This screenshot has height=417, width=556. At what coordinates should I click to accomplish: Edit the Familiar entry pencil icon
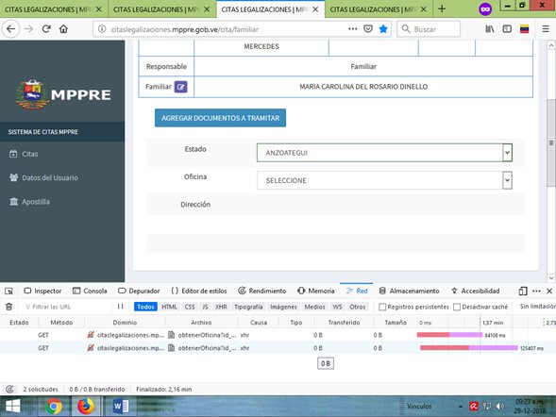[180, 87]
